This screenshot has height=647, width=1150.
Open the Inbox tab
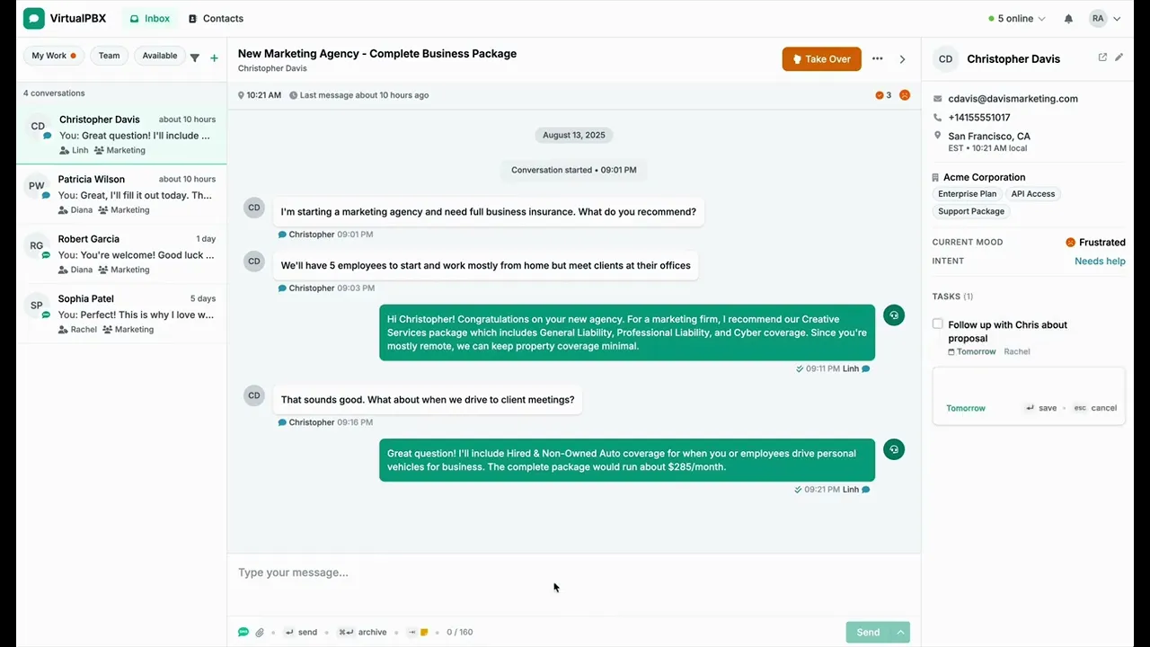[149, 19]
